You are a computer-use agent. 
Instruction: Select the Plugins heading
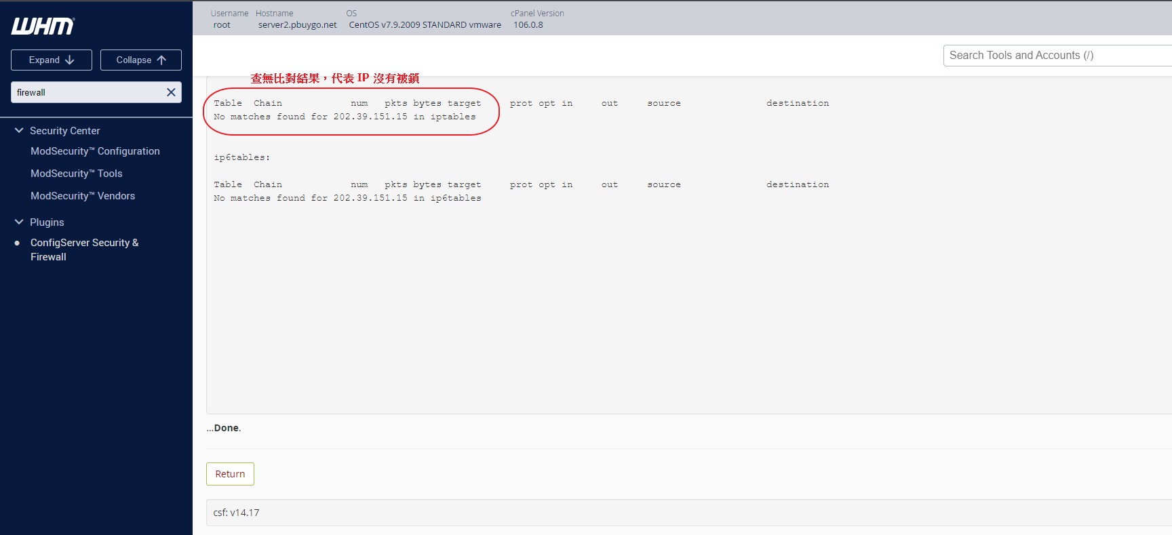click(x=47, y=222)
